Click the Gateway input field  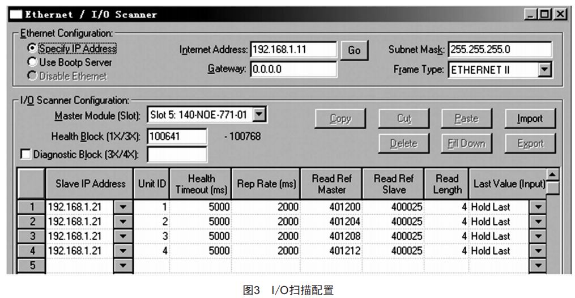pos(293,69)
